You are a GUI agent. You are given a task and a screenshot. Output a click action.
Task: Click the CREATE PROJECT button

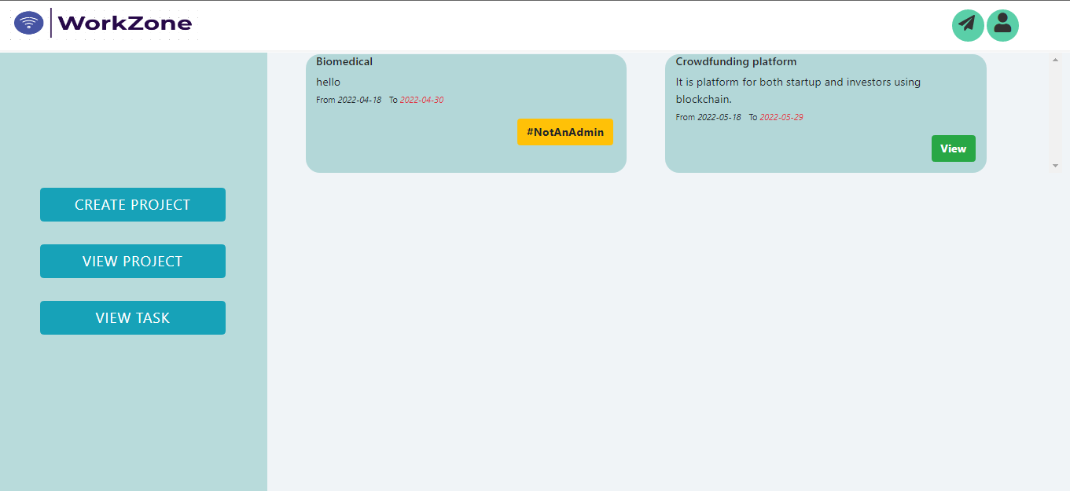132,204
